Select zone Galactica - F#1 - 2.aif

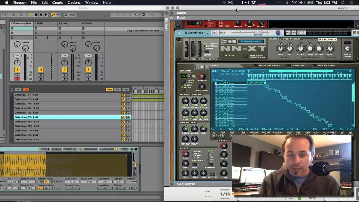click(x=67, y=108)
